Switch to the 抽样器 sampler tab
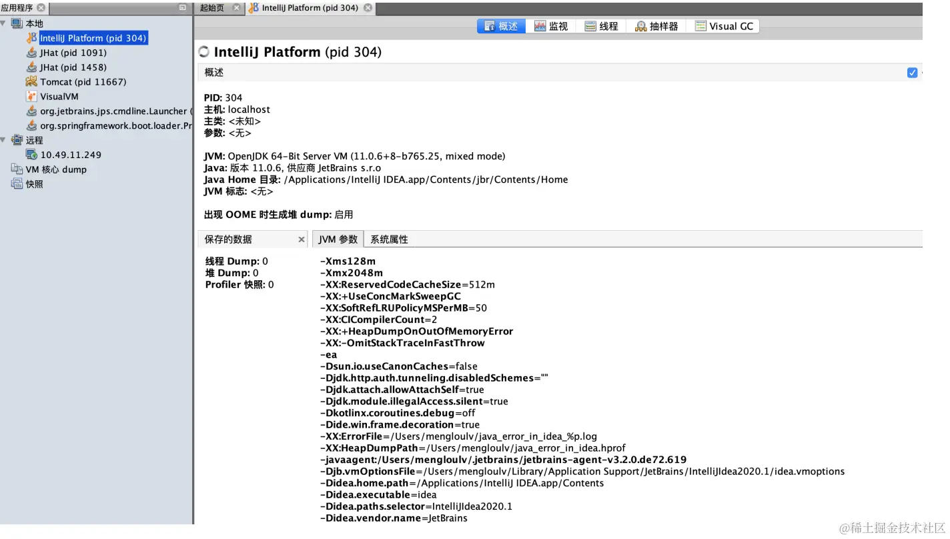 pyautogui.click(x=656, y=26)
